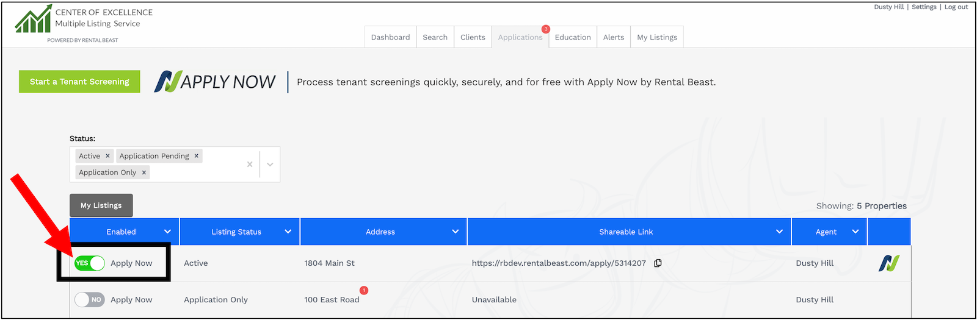Click the gray My Listings button above table

click(101, 205)
